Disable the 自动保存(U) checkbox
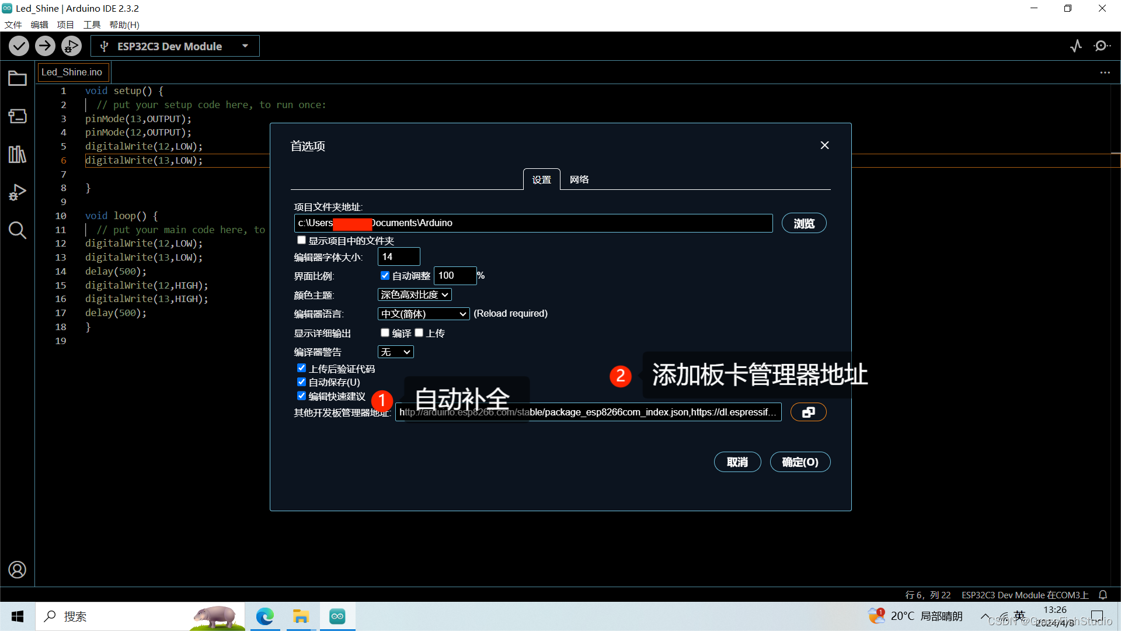Screen dimensions: 1121x631 click(x=301, y=382)
